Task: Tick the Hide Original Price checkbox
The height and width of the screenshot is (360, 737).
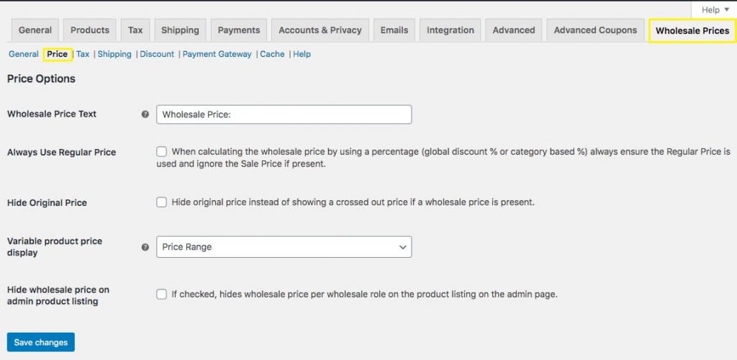Action: 162,202
